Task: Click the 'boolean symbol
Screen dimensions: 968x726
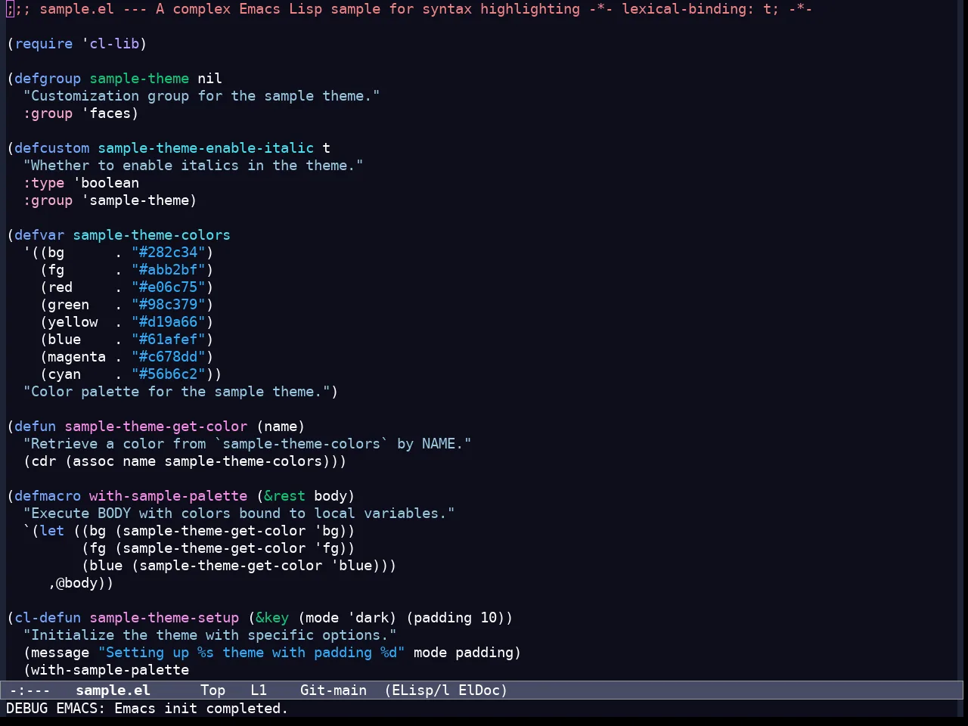Action: tap(106, 182)
